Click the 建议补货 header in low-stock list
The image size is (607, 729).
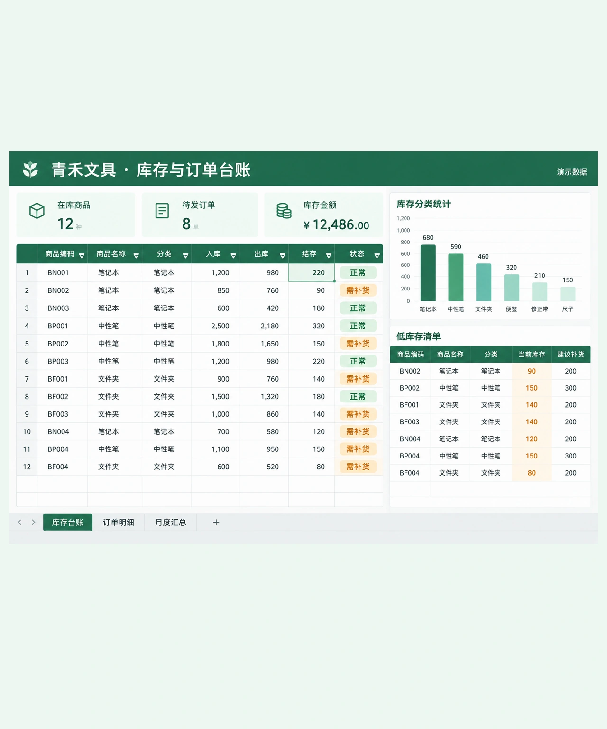point(570,355)
